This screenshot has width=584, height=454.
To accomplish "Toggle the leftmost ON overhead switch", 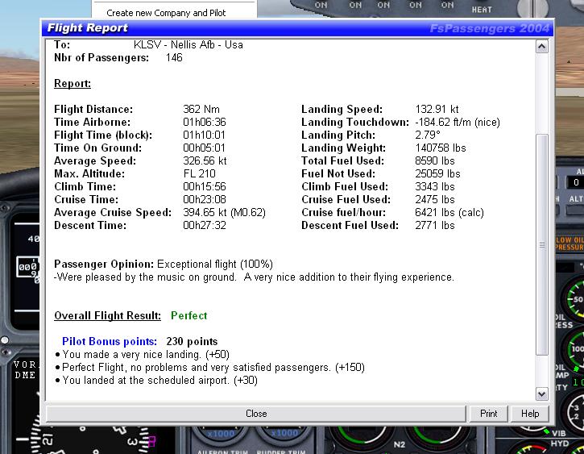I will [321, 5].
